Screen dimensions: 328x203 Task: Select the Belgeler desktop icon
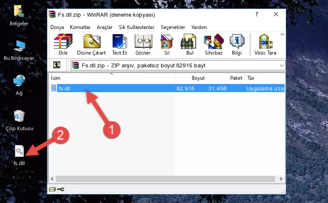[x=19, y=16]
